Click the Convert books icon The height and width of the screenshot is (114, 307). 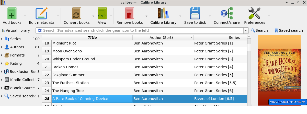(x=76, y=14)
